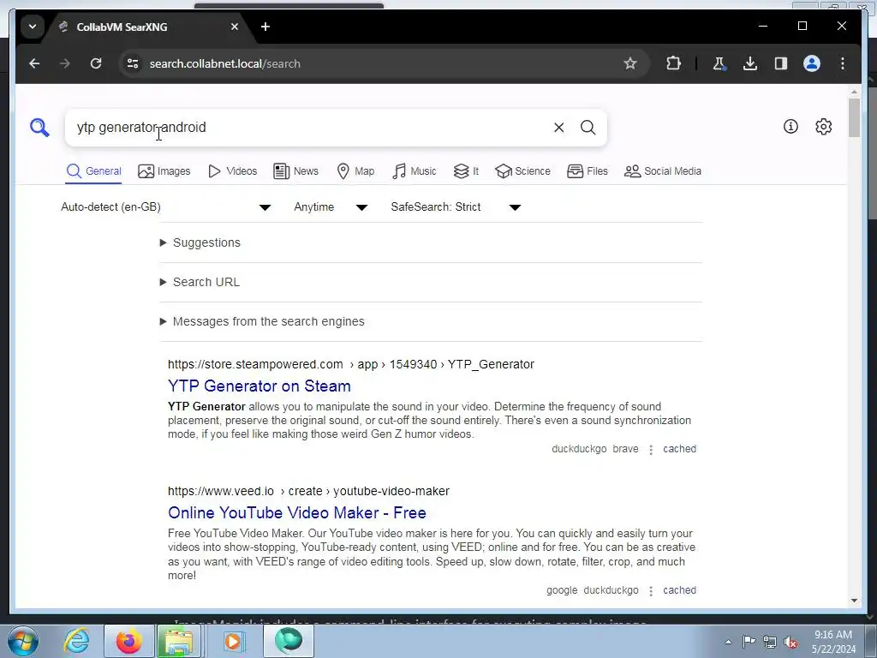The width and height of the screenshot is (877, 658).
Task: Open tab search dropdown arrow
Action: (33, 27)
